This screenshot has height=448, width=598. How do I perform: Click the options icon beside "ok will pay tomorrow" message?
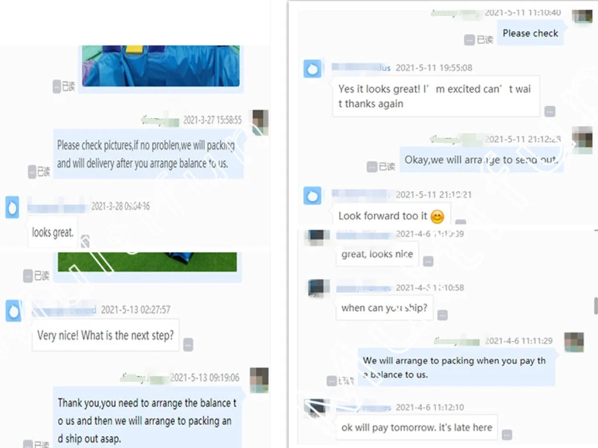[507, 435]
